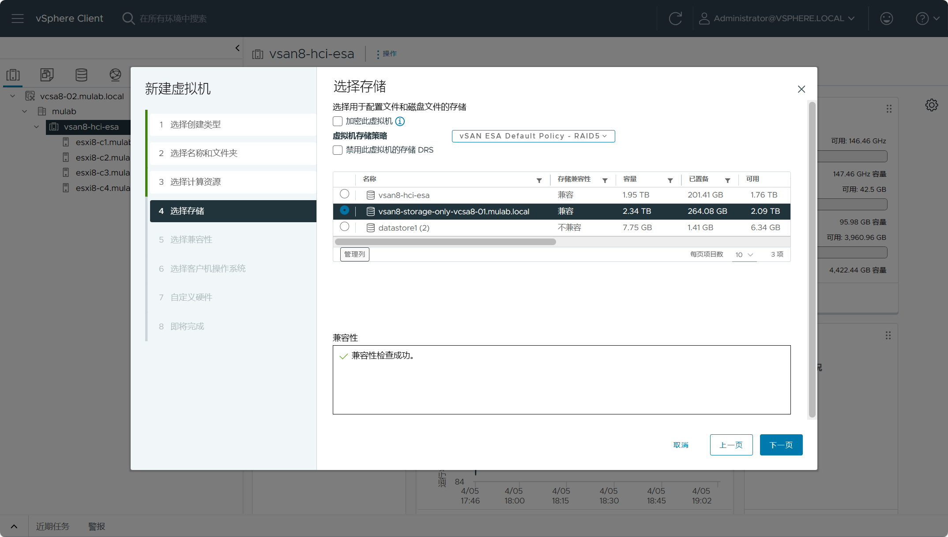Click the 下一页 next button
948x537 pixels.
(781, 445)
